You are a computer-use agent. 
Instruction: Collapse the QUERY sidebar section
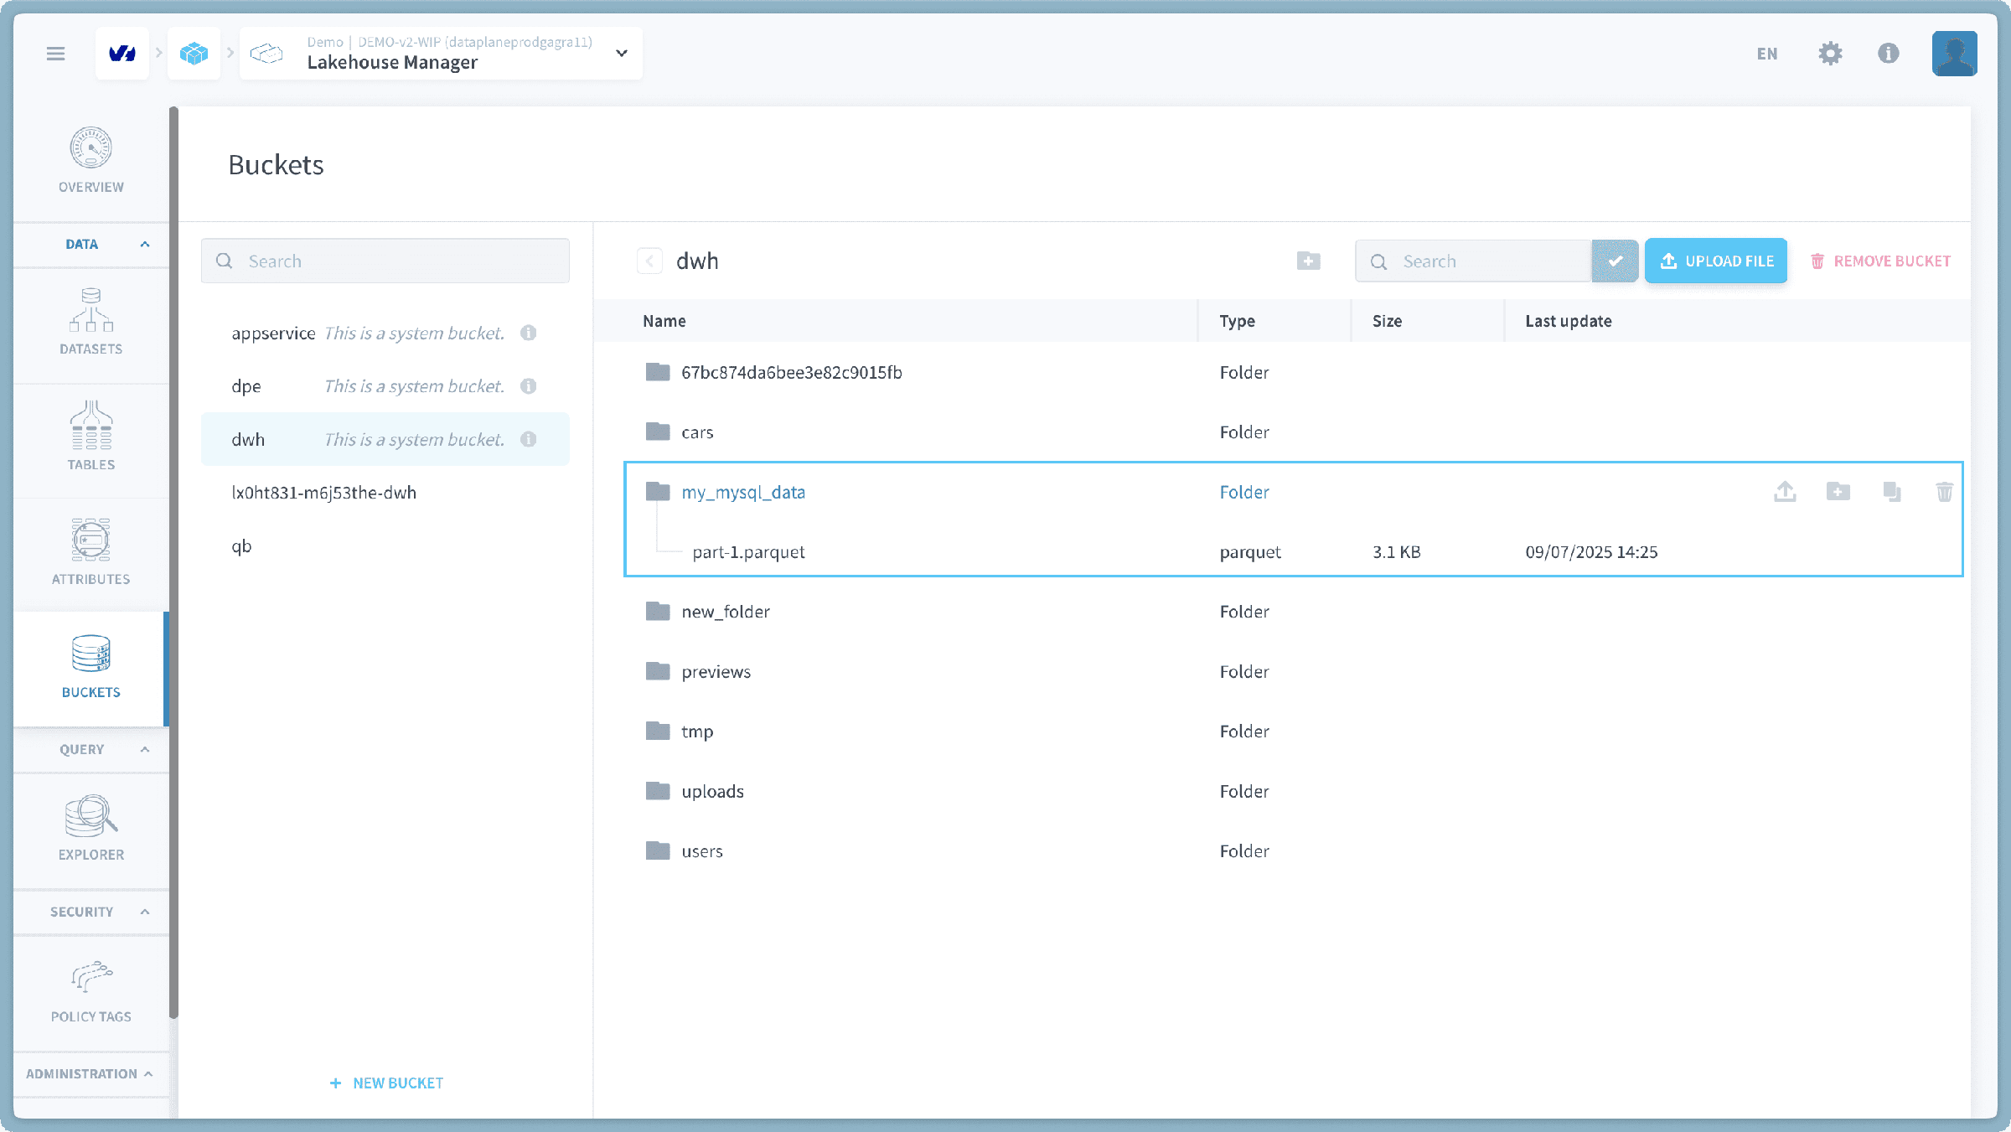click(x=91, y=750)
